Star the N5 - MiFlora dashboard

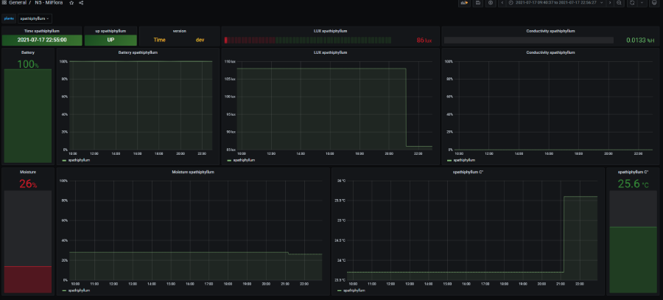71,3
